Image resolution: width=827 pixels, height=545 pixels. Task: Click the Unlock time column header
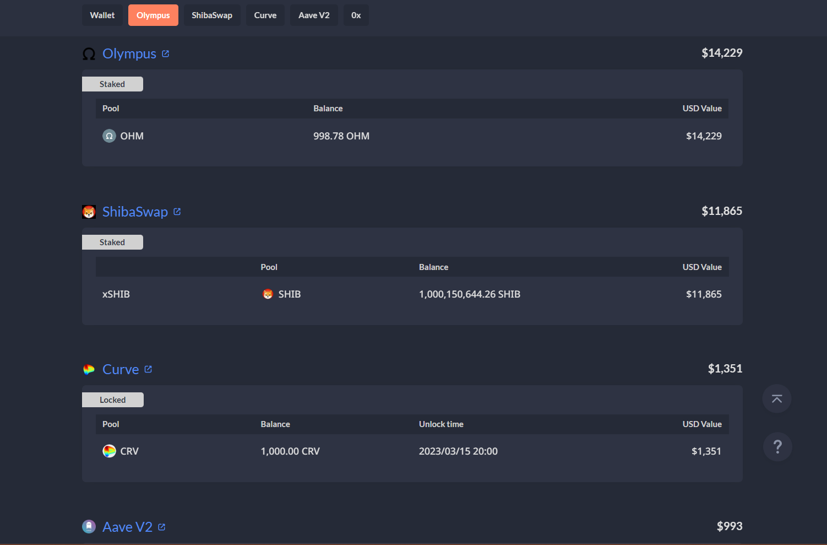441,424
